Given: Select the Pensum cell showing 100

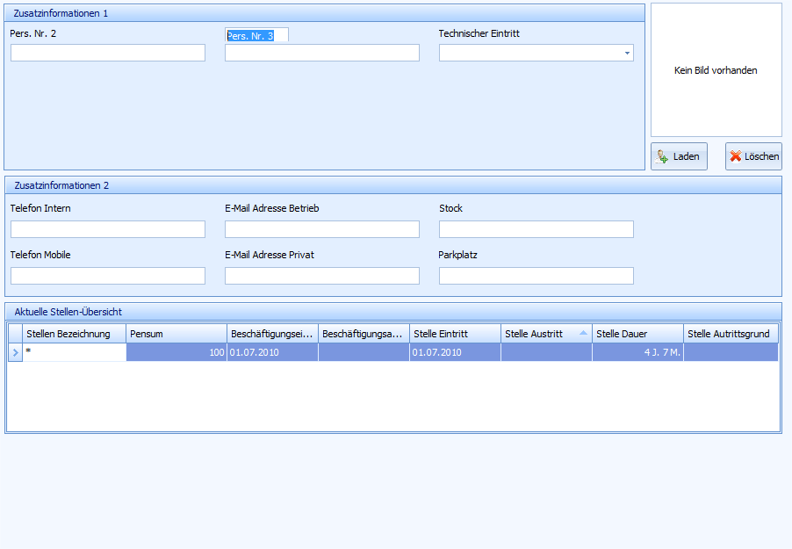Looking at the screenshot, I should 176,352.
